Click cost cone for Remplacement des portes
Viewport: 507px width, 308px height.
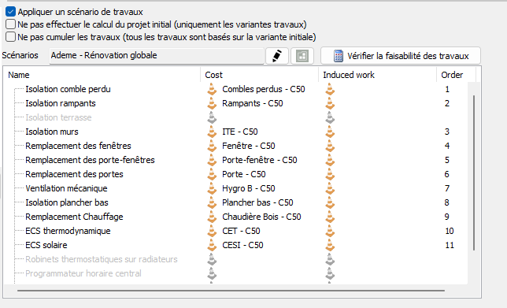[212, 174]
